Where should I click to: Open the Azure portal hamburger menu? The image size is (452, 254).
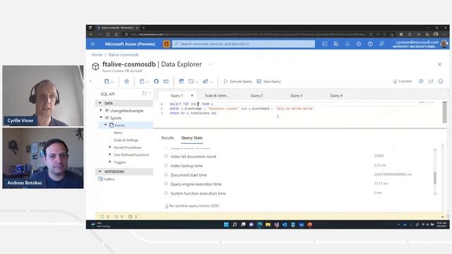click(93, 44)
